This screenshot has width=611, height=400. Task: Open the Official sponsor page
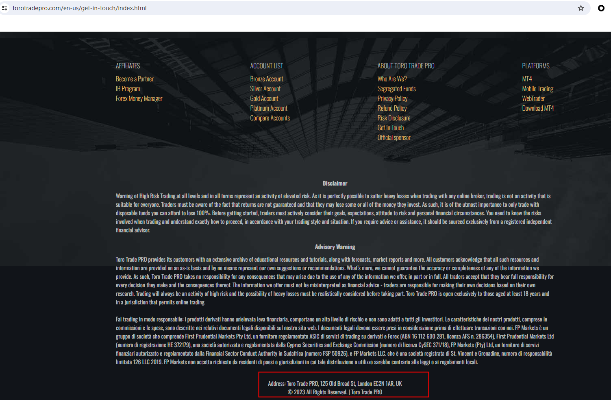point(394,138)
